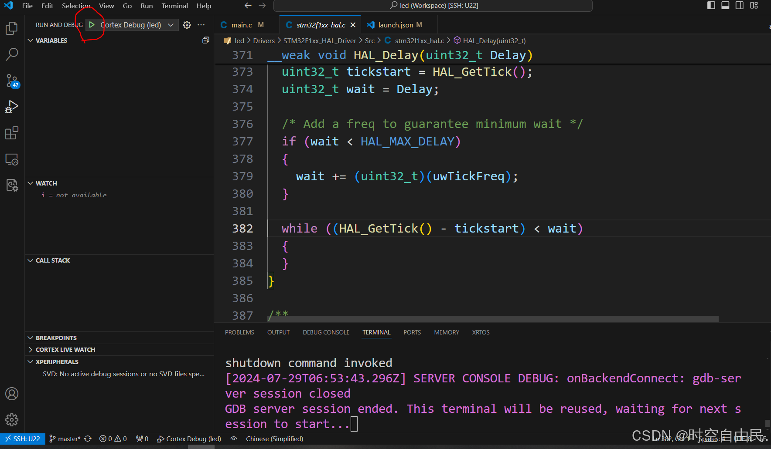The height and width of the screenshot is (449, 771).
Task: Click the editor horizontal scrollbar
Action: [493, 319]
